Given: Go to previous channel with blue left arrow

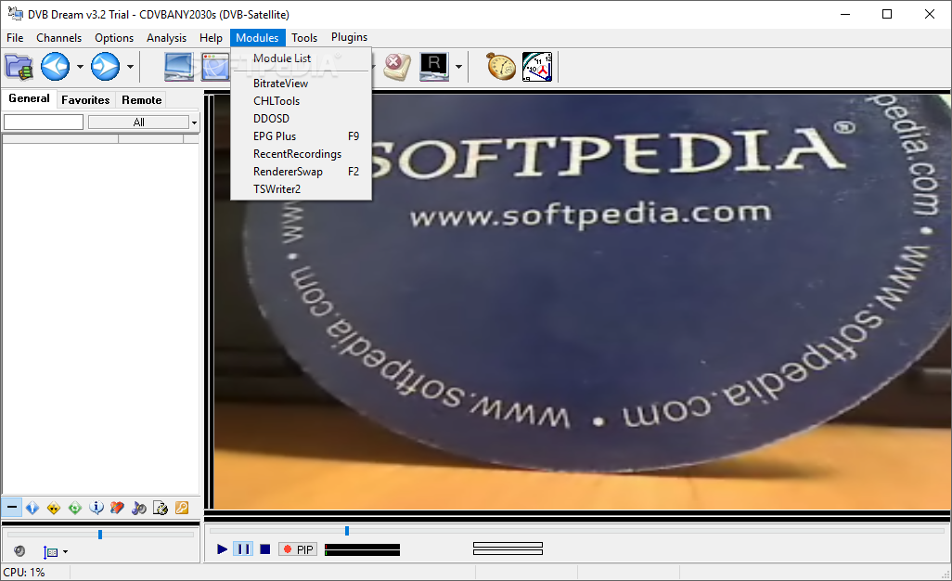Looking at the screenshot, I should [56, 67].
